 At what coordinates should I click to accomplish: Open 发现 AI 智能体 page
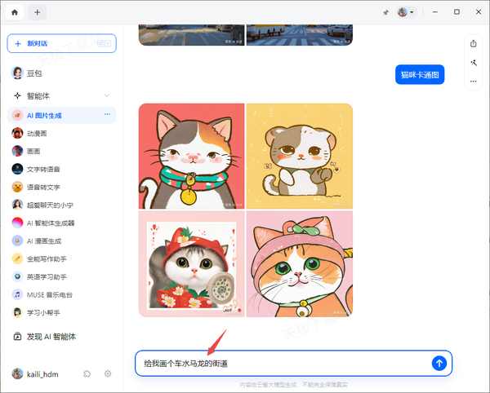61,337
